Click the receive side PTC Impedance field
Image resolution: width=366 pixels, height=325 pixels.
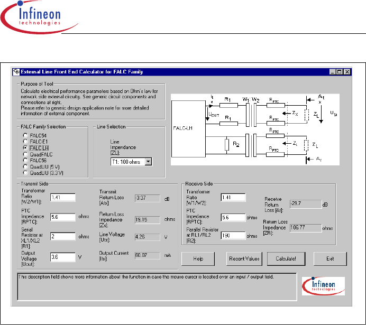coord(233,217)
